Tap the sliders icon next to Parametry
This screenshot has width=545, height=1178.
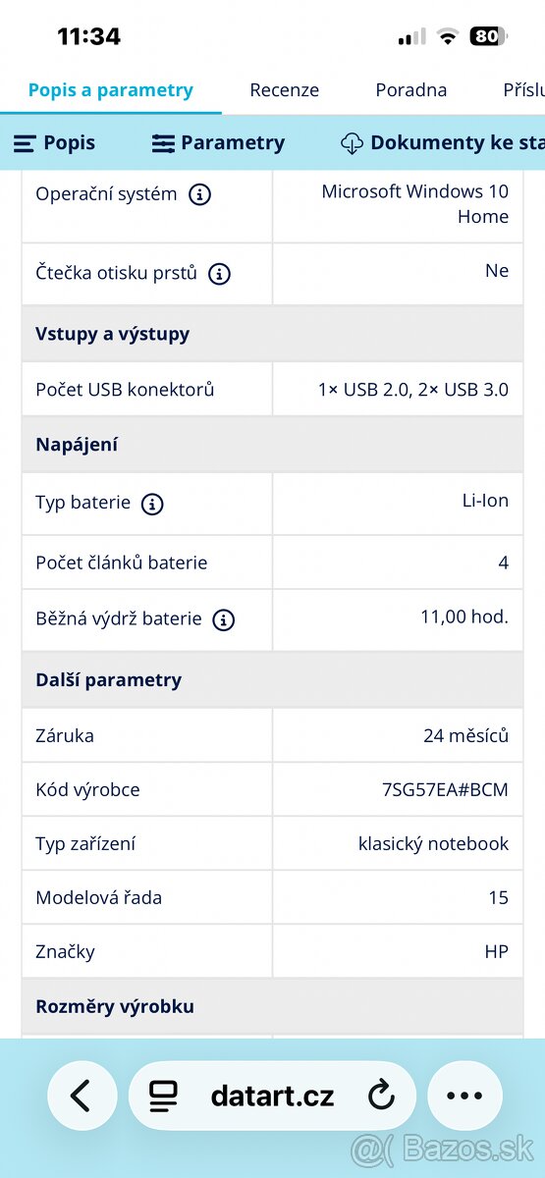click(163, 143)
